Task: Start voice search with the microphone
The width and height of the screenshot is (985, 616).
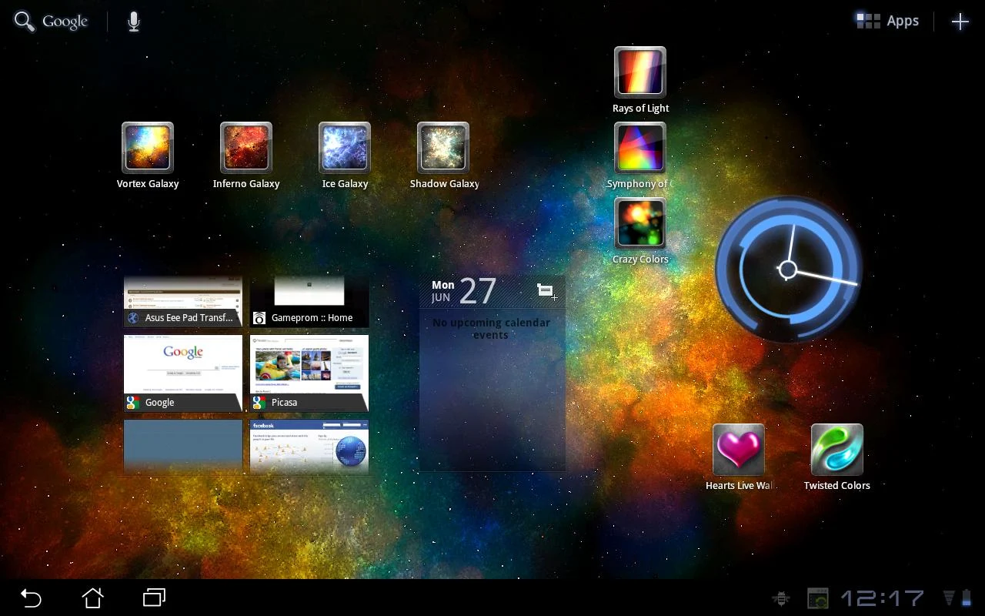Action: coord(134,22)
